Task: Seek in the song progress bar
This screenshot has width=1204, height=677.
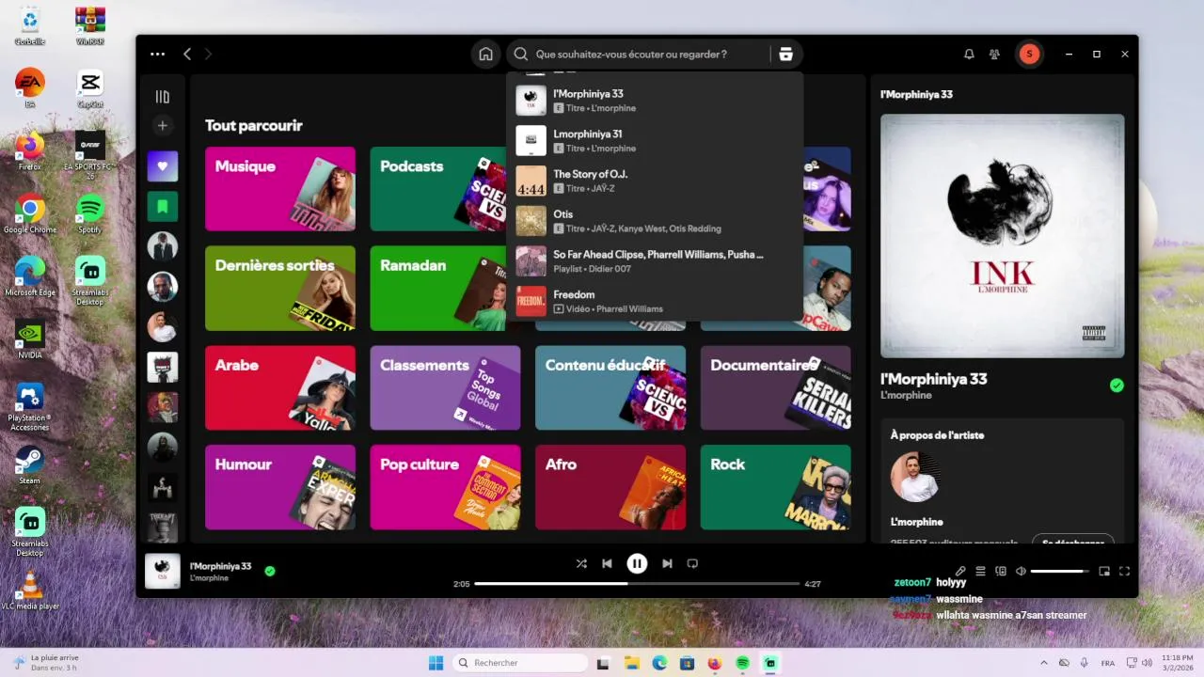Action: point(636,584)
